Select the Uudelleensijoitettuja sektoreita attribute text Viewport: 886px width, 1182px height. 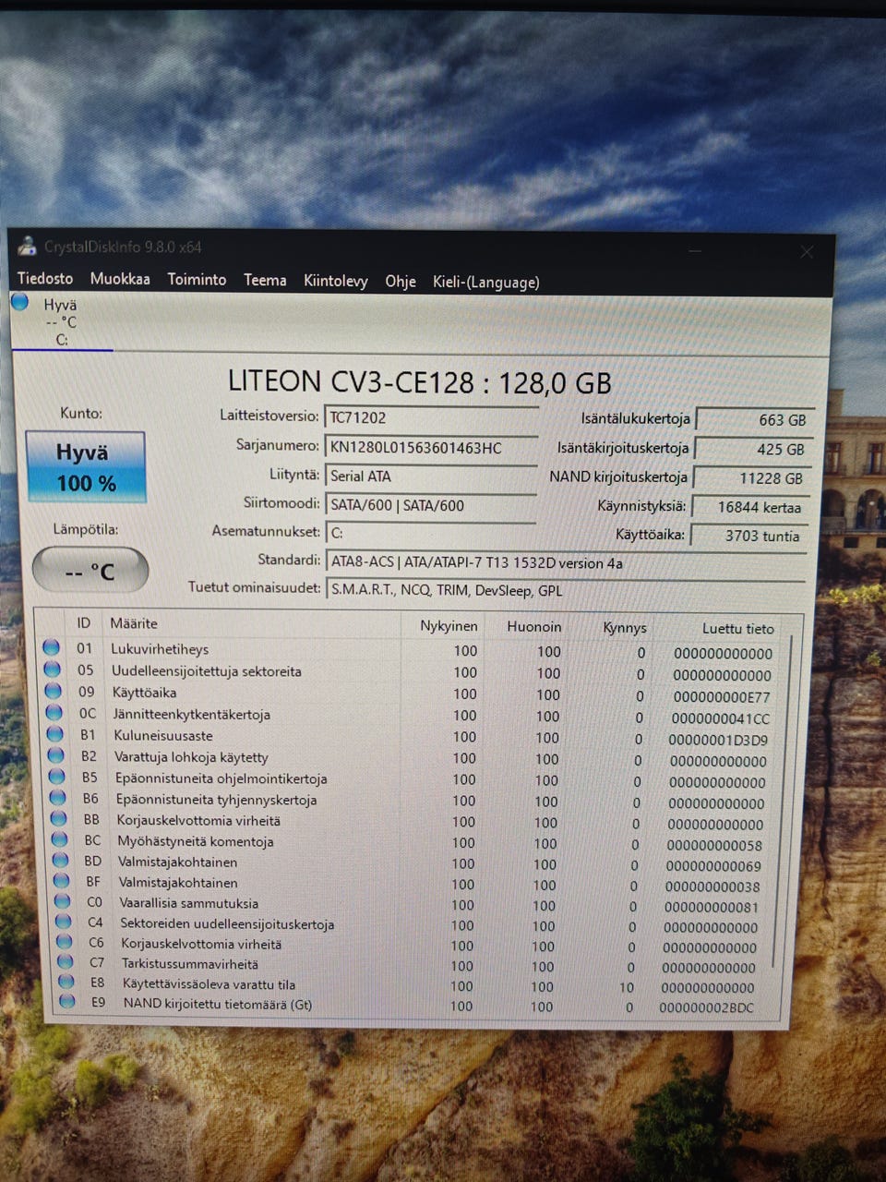pyautogui.click(x=207, y=671)
